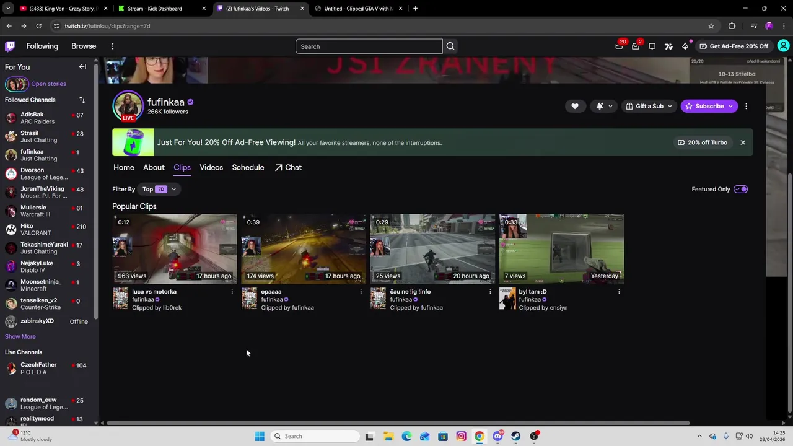Go to the Following page
This screenshot has width=793, height=446.
42,46
